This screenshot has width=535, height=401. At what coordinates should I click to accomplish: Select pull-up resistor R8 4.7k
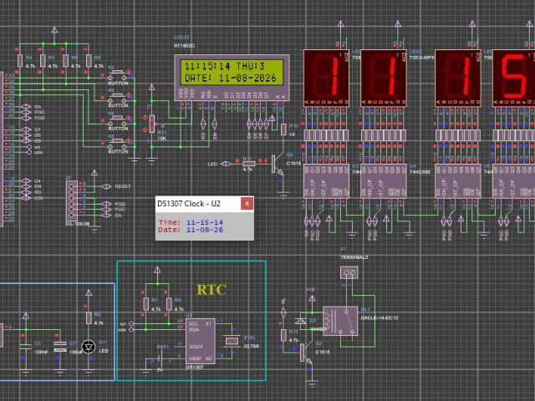coord(89,61)
